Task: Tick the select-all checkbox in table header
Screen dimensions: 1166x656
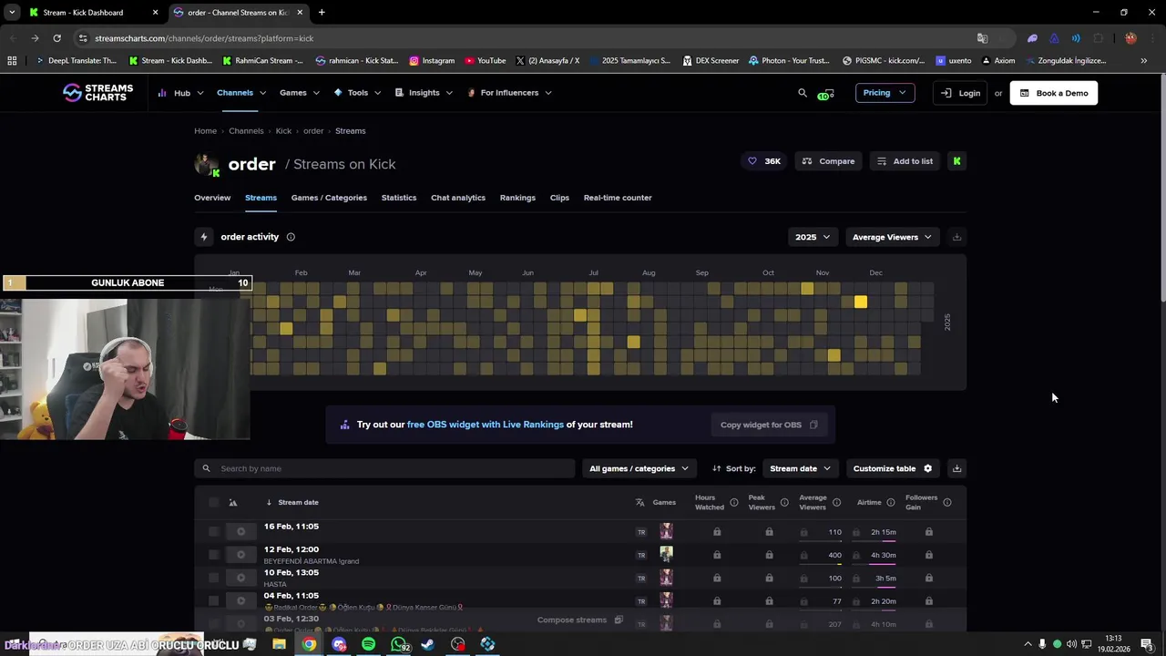Action: tap(213, 503)
